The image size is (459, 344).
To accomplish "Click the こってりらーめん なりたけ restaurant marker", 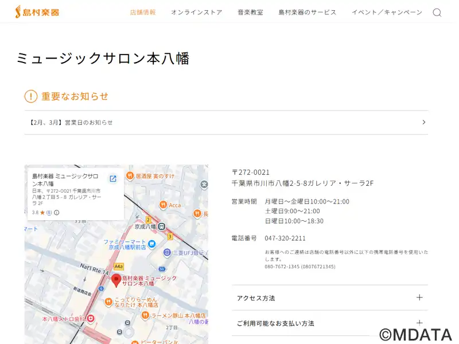I will tap(108, 302).
